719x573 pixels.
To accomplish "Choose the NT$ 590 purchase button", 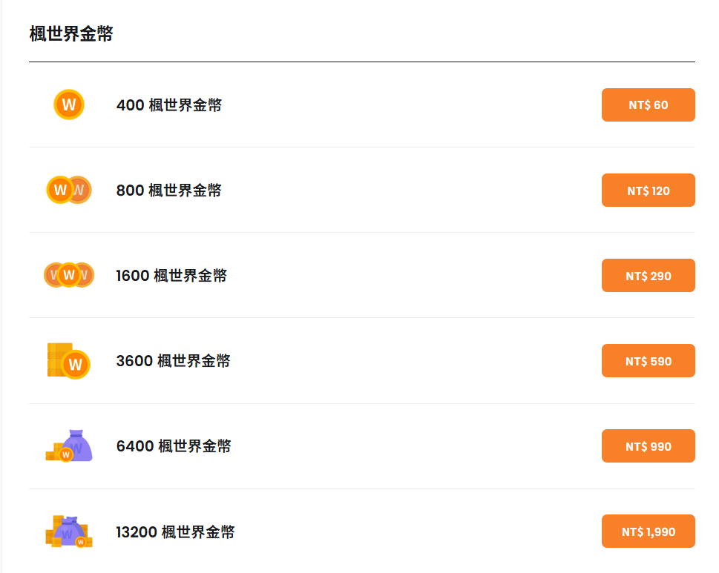I will [x=648, y=361].
